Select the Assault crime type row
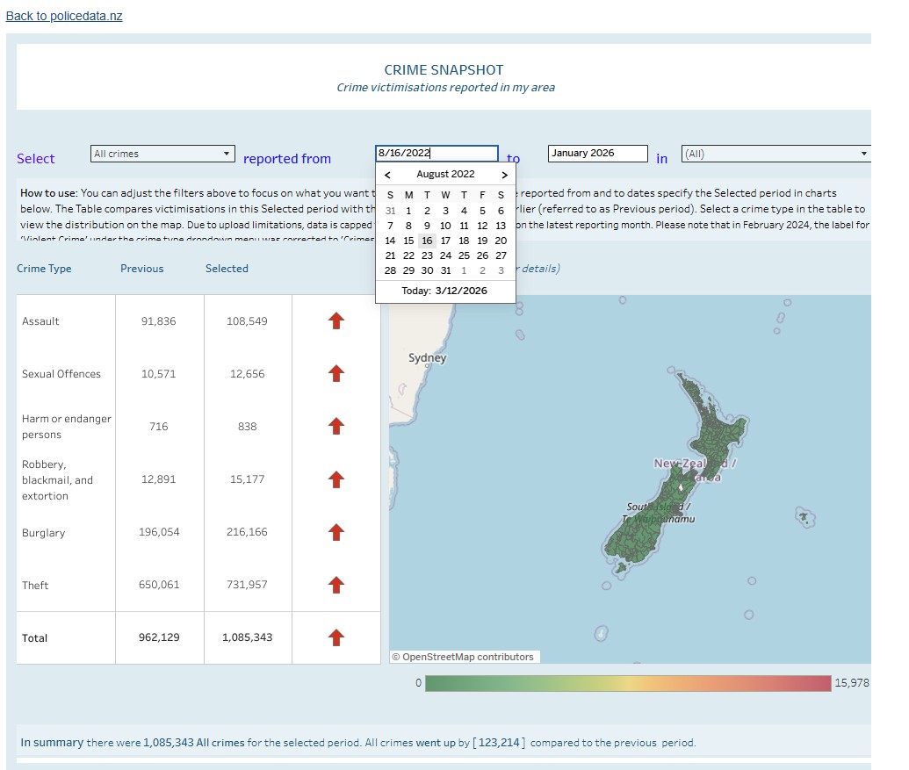Image resolution: width=909 pixels, height=770 pixels. tap(40, 321)
